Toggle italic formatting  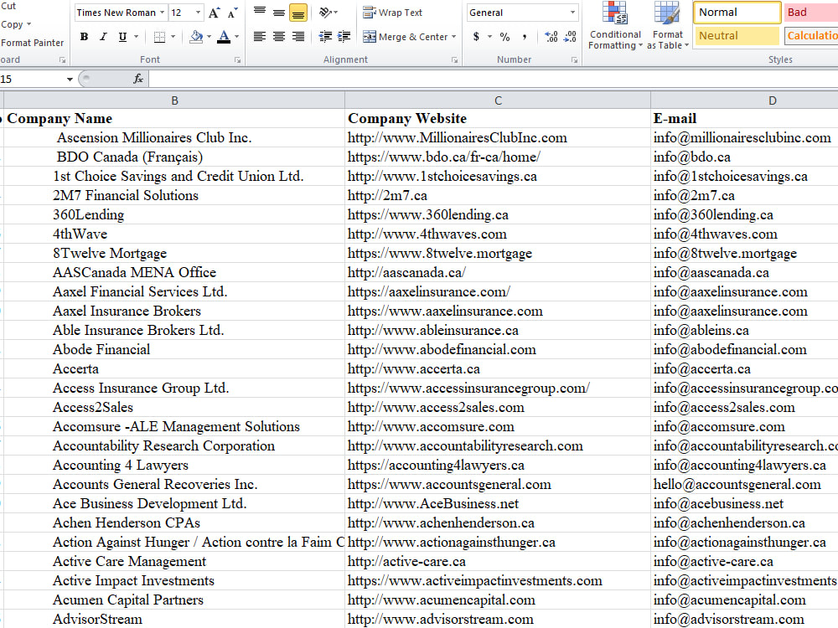[x=103, y=37]
